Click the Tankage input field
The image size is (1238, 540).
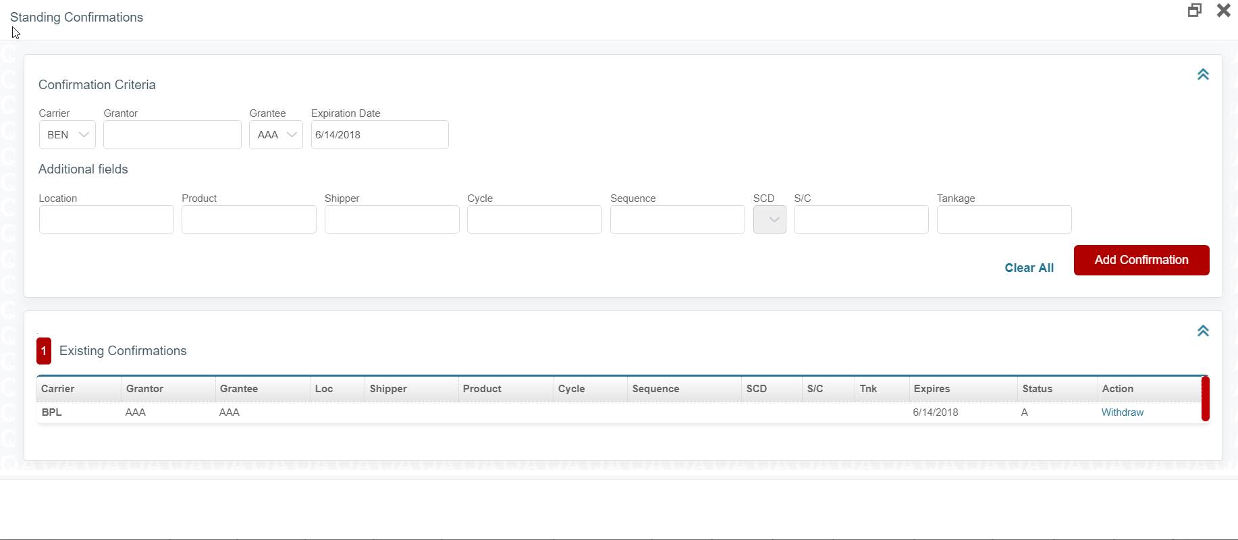point(1004,219)
